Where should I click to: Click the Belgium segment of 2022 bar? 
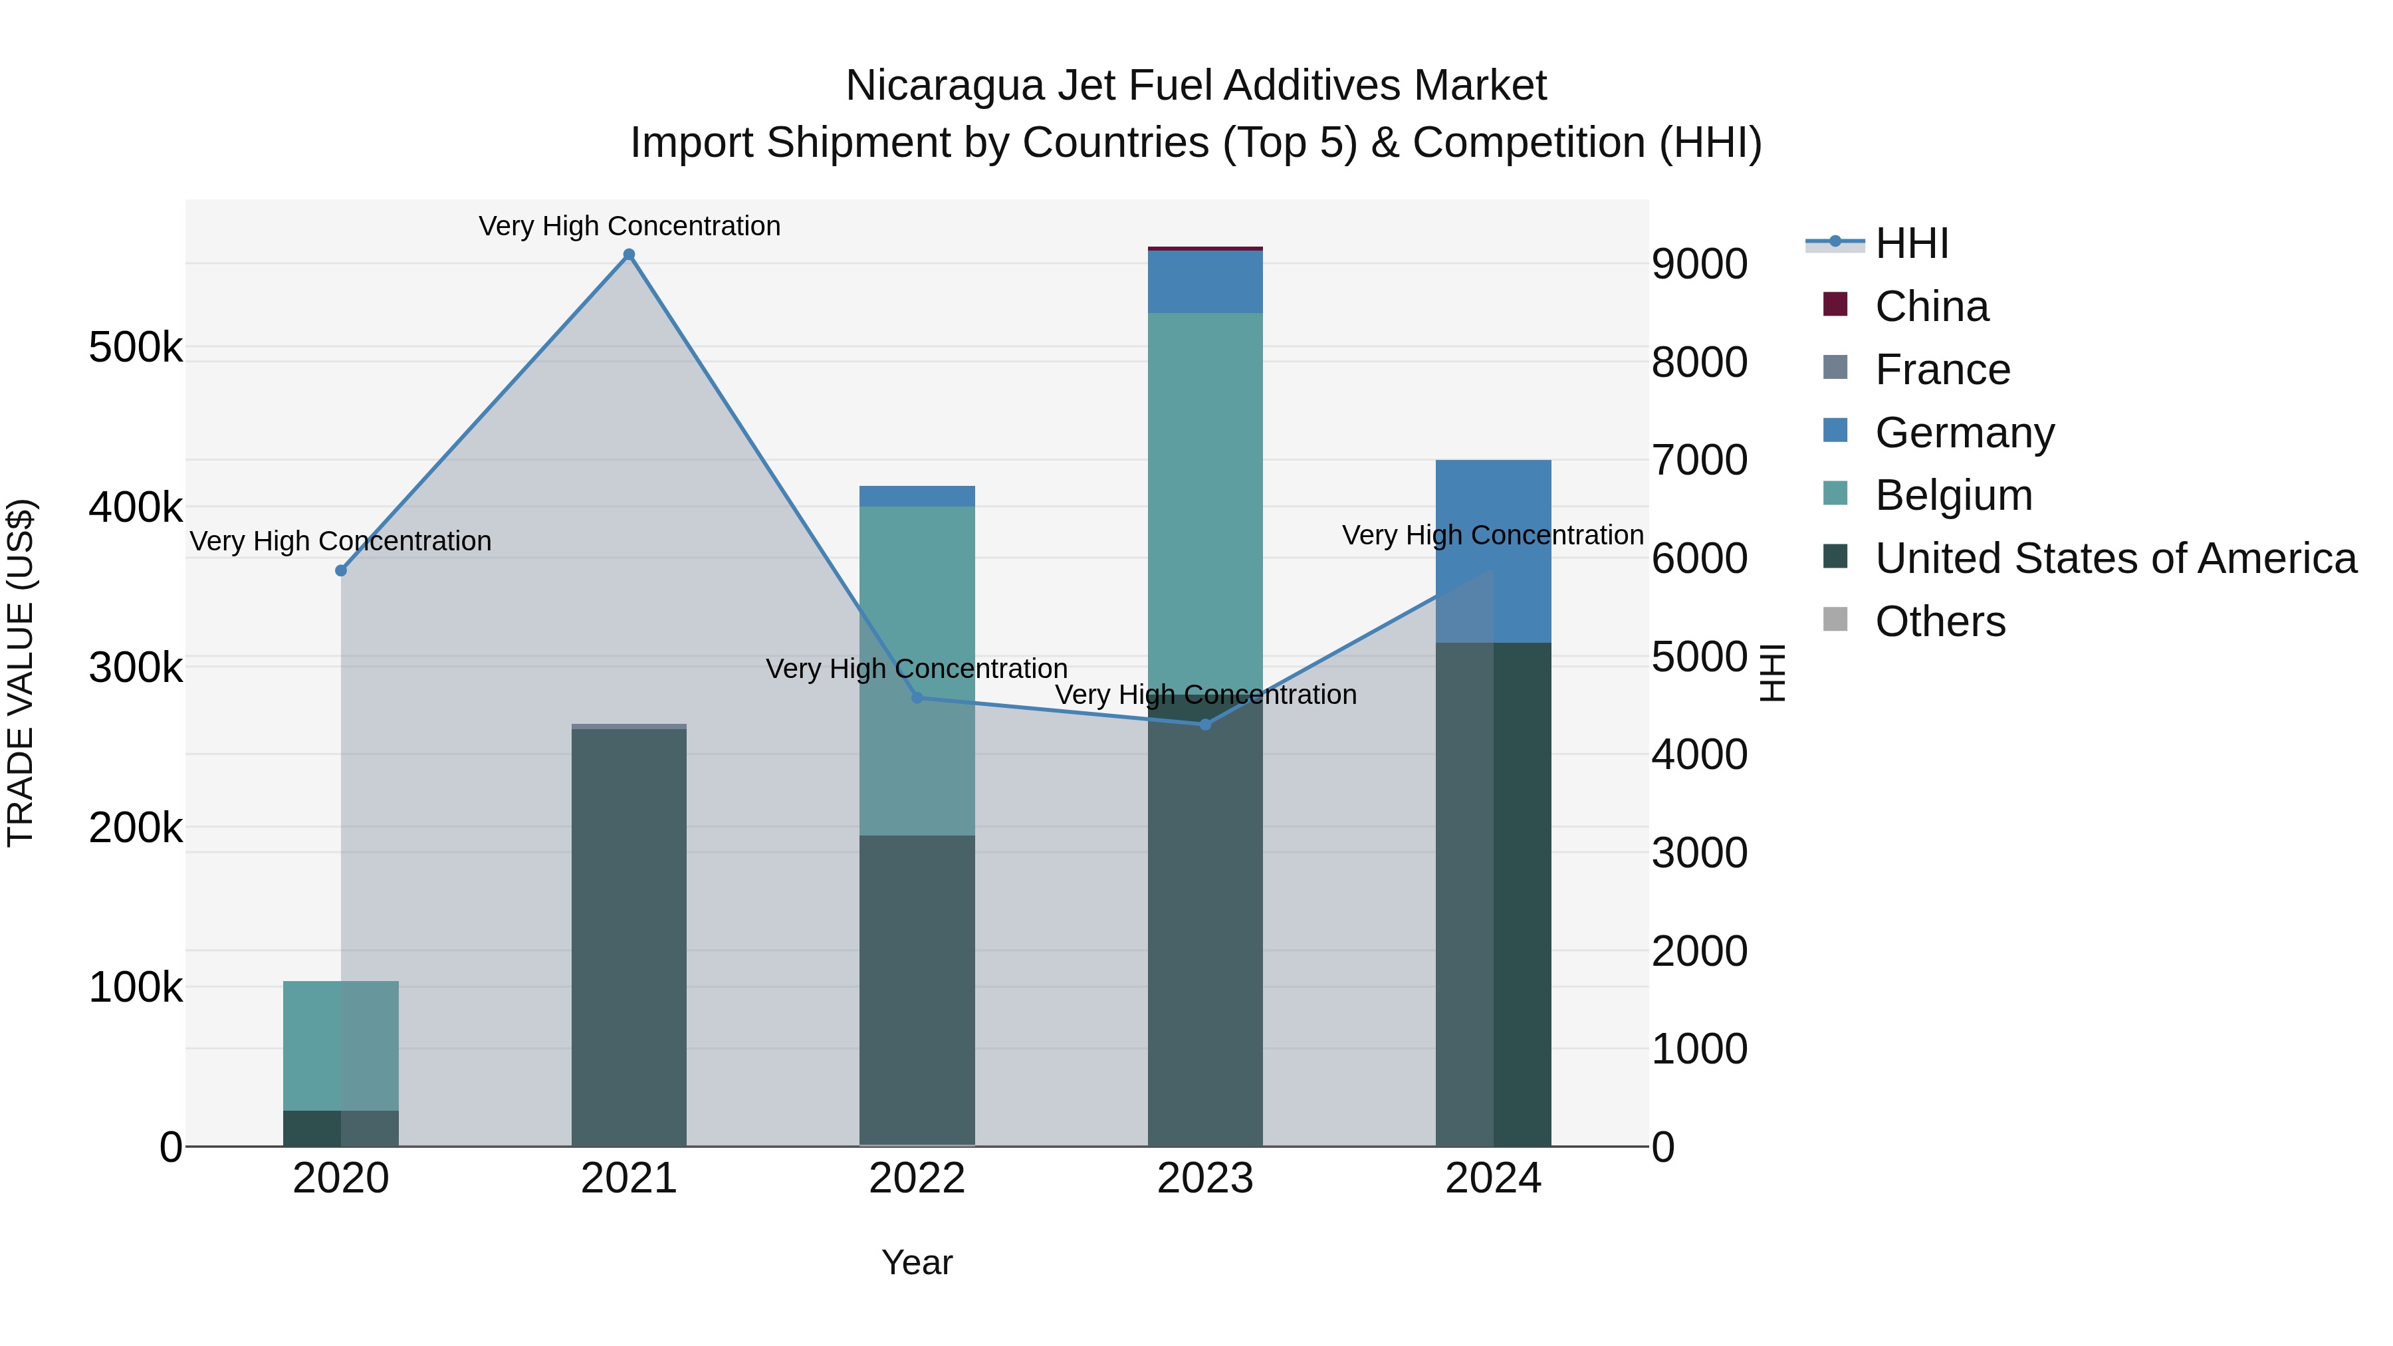coord(917,671)
